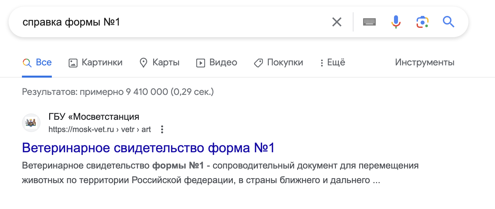Click the blue magnifier search button
The image size is (495, 209).
(448, 22)
